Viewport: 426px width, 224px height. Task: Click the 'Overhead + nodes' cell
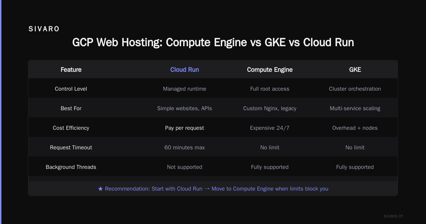click(355, 128)
